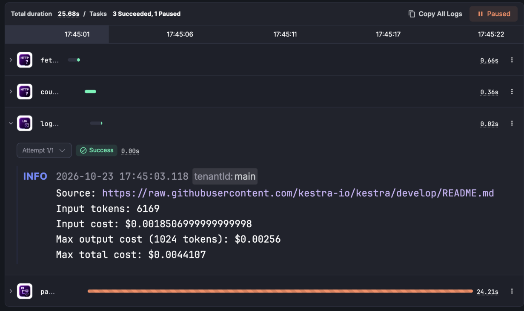
Task: Click the 17:45:06 timeline marker
Action: click(180, 34)
